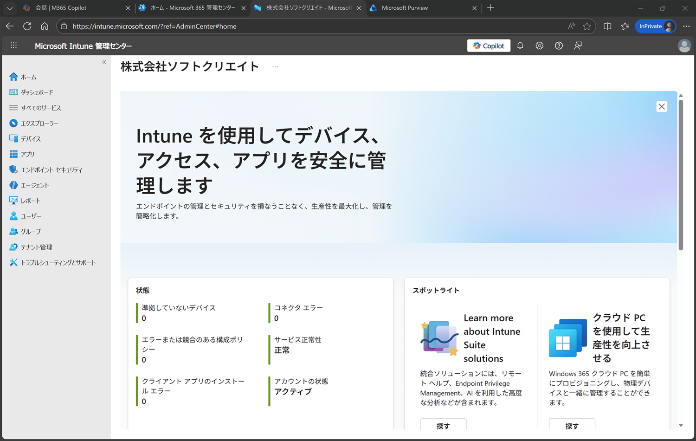
Task: Collapse the left navigation pane chevron
Action: point(104,62)
